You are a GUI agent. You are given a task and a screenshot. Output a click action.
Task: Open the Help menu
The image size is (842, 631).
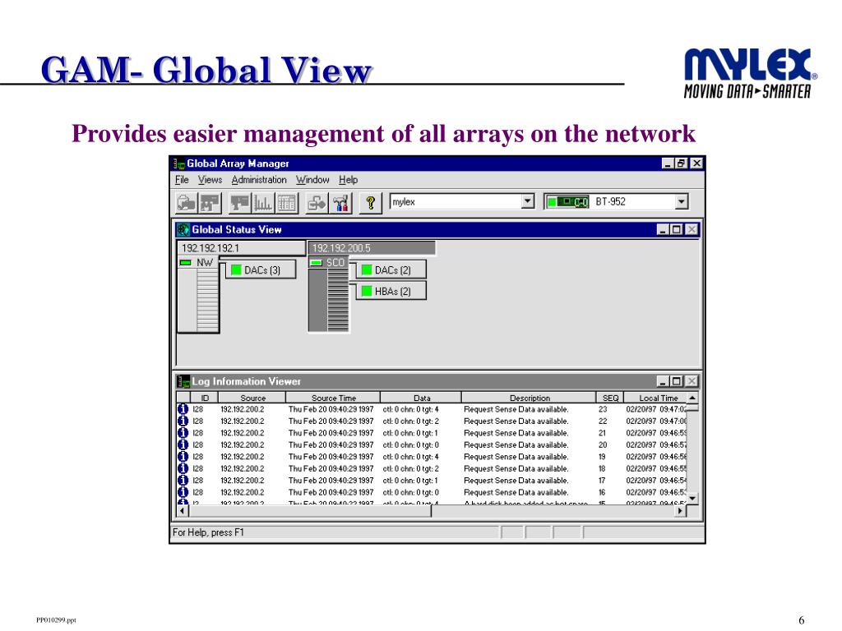[348, 180]
